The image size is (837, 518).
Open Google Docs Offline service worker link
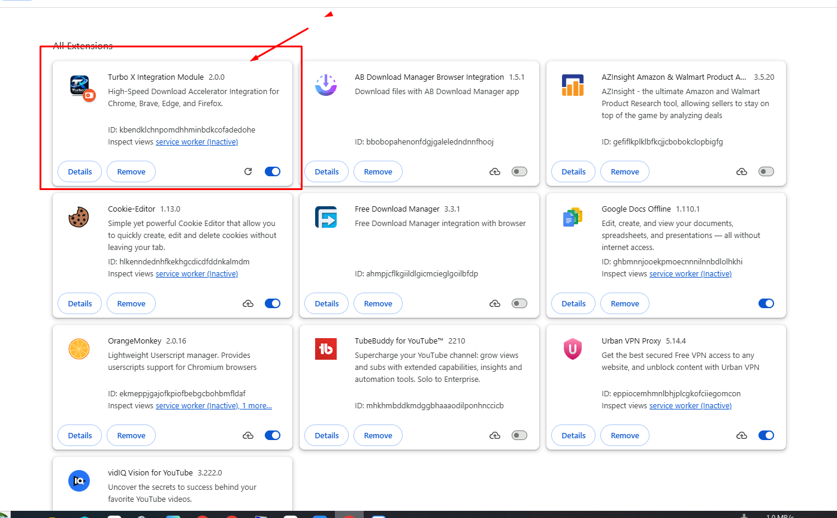coord(690,274)
